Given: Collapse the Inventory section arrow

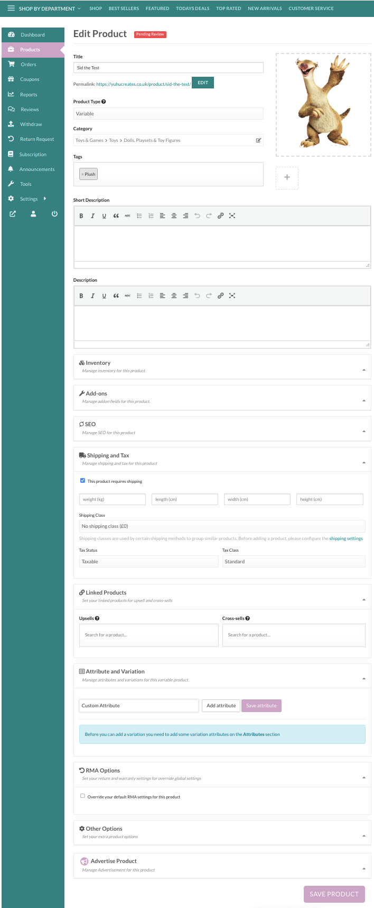Looking at the screenshot, I should [x=364, y=370].
